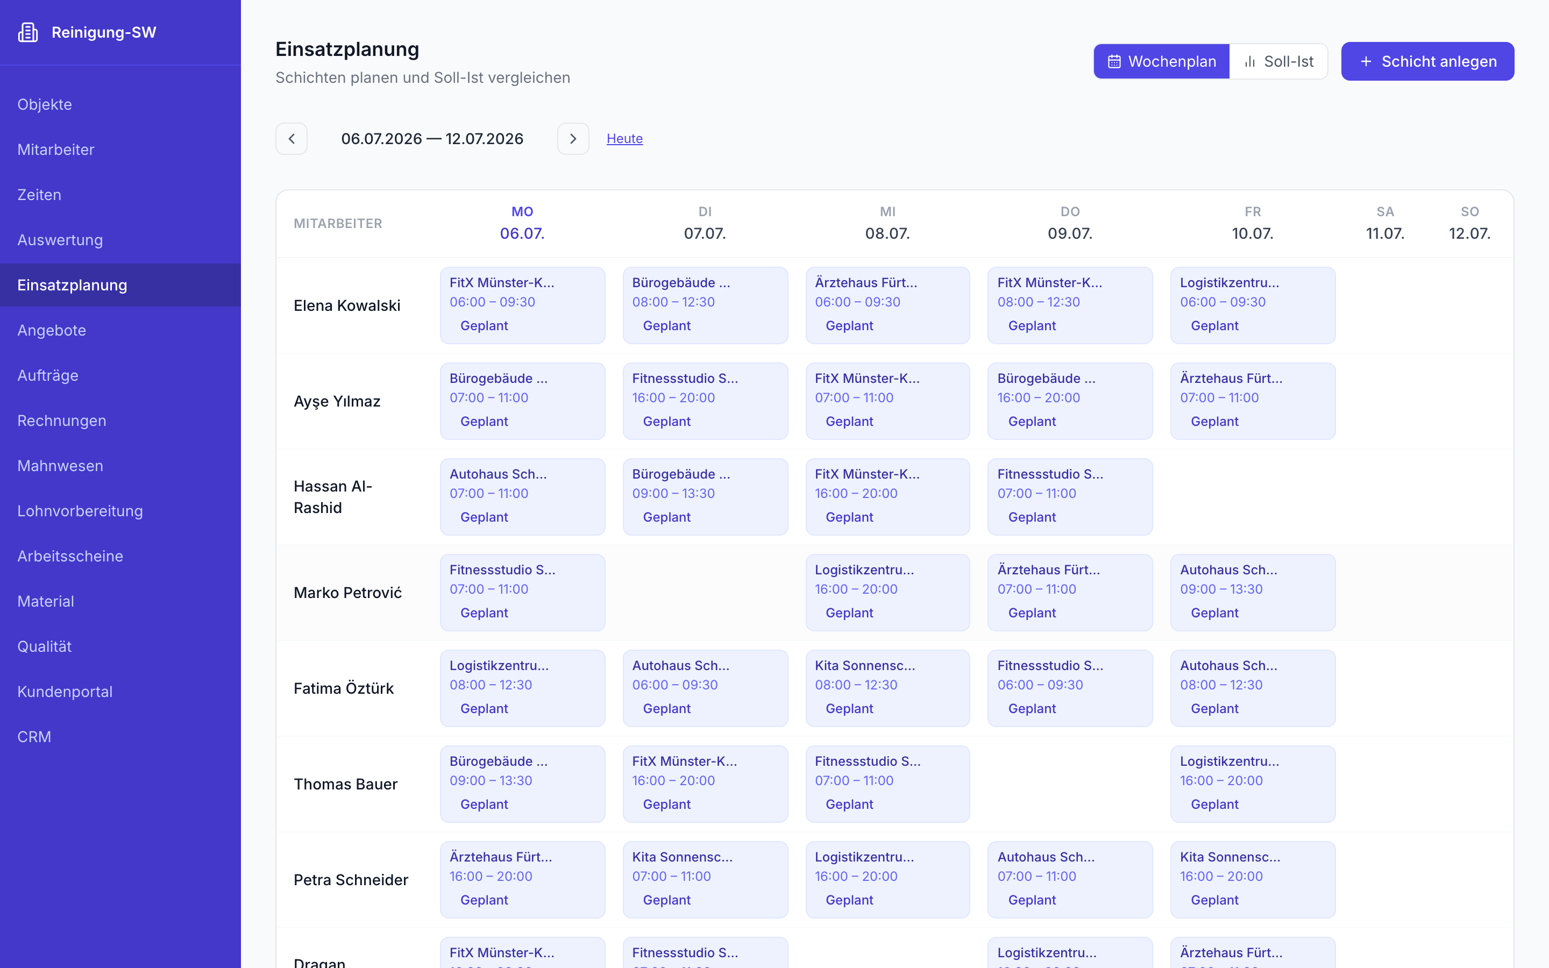The image size is (1549, 968).
Task: Click employee name Elena Kowalski
Action: [x=347, y=305]
